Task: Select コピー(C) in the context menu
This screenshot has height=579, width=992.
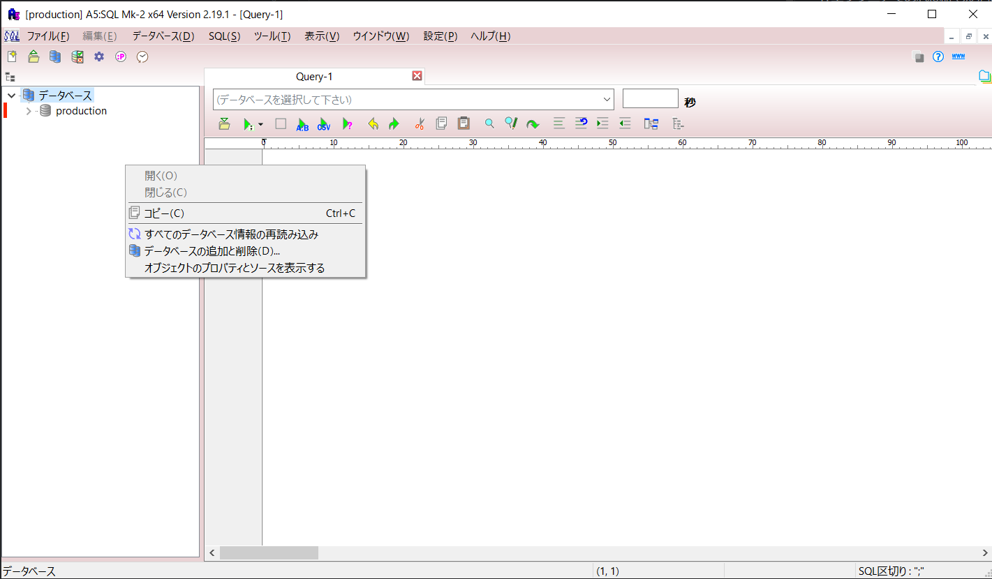Action: coord(164,213)
